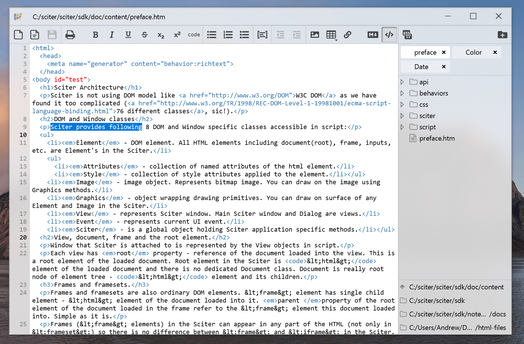Close the Color tab
This screenshot has width=524, height=344.
pos(495,52)
